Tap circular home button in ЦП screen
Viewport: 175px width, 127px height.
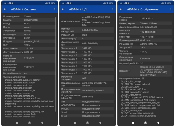(x=87, y=123)
